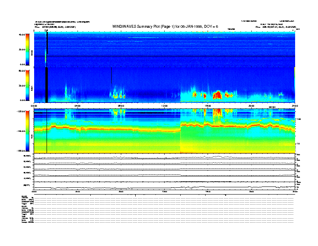Click the 12:00 label under the RAD1 panel
Screen dimensions: 318x246
click(165, 106)
